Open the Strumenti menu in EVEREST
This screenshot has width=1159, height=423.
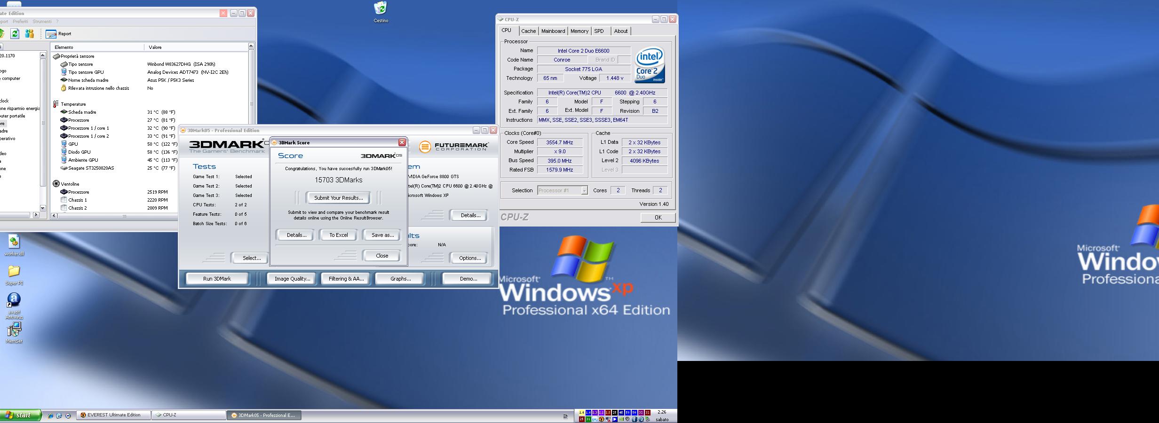tap(42, 21)
